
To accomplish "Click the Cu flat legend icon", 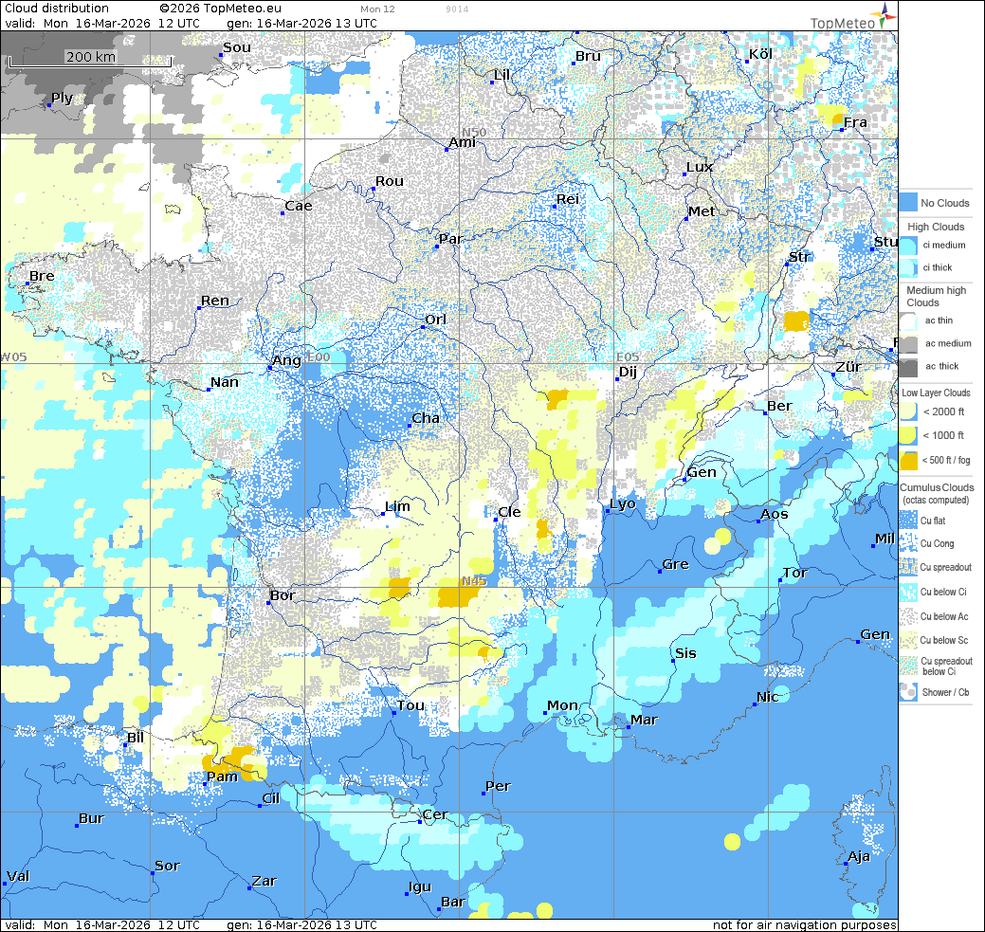I will click(x=907, y=521).
